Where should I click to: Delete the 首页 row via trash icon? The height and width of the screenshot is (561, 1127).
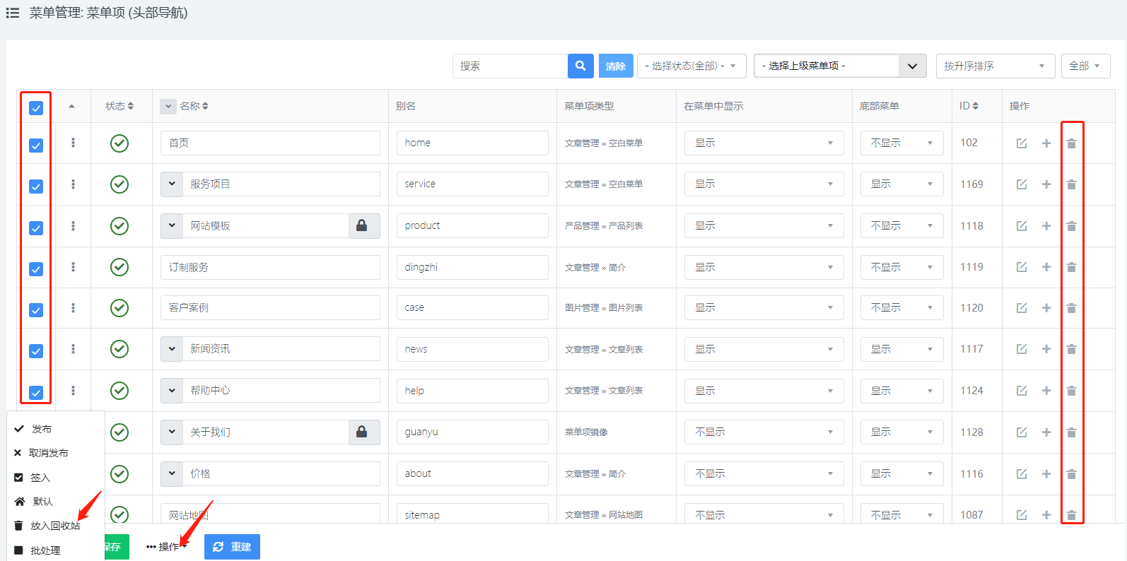pos(1071,143)
